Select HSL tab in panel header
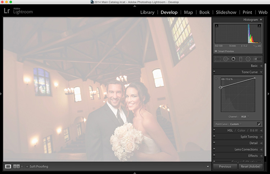 pos(230,131)
